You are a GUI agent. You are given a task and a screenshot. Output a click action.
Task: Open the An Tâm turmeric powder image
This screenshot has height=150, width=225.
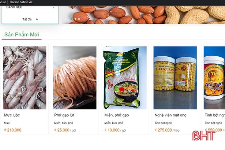(214, 78)
